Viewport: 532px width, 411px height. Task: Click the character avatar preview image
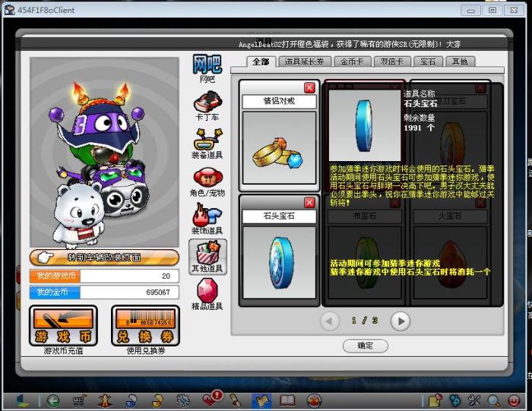104,152
